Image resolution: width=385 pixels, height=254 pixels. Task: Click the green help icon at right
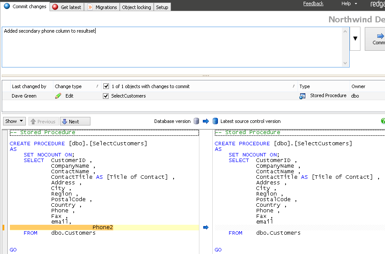point(383,121)
